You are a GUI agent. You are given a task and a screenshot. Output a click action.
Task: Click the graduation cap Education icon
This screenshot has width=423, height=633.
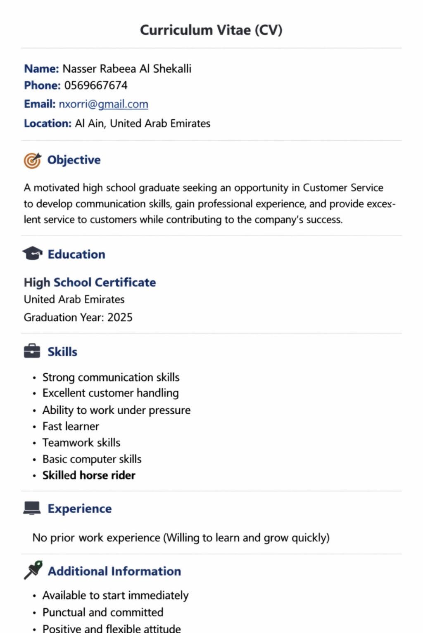[32, 254]
